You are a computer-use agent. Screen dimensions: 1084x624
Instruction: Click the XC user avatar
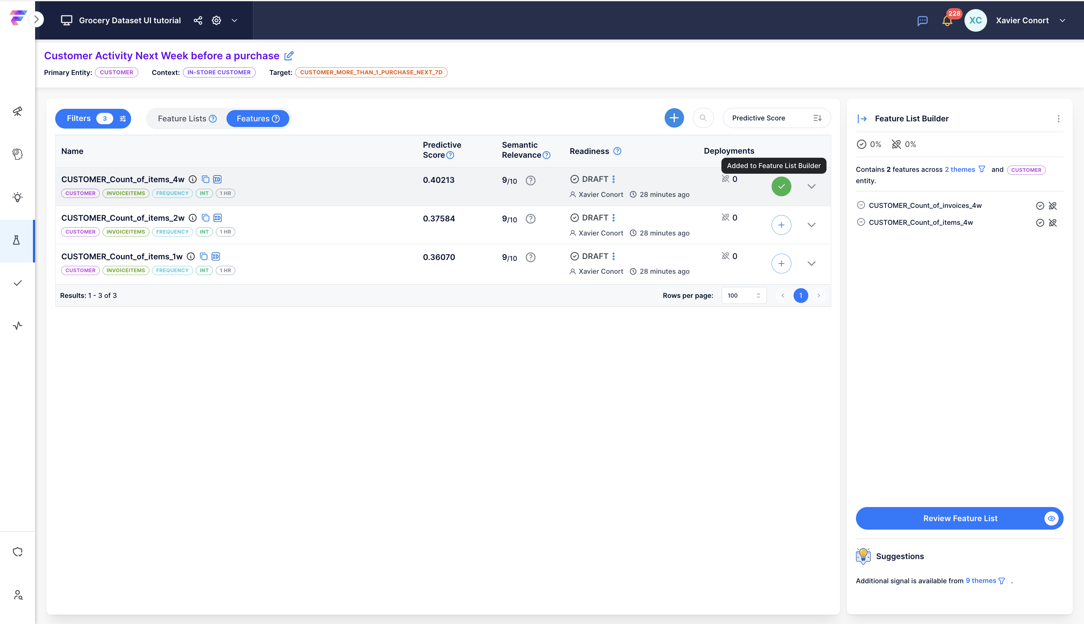[x=975, y=21]
